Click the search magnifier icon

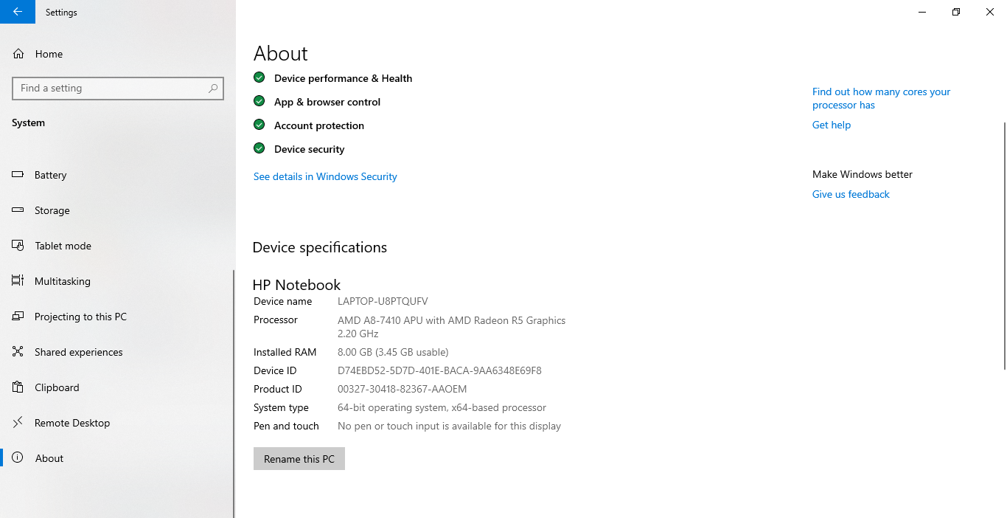click(x=213, y=89)
